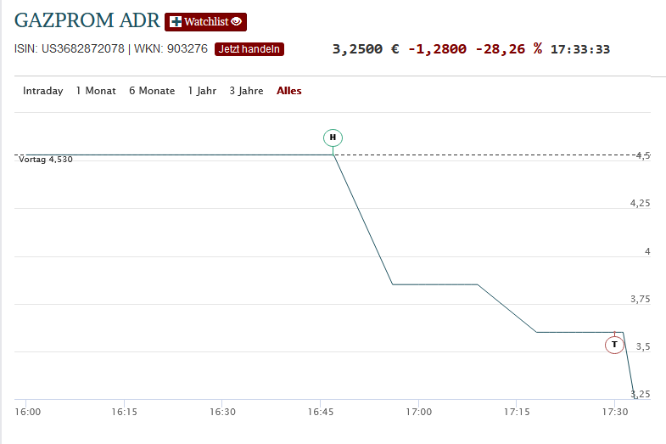The width and height of the screenshot is (666, 444).
Task: Click the current price 3,2500 €
Action: coord(366,49)
